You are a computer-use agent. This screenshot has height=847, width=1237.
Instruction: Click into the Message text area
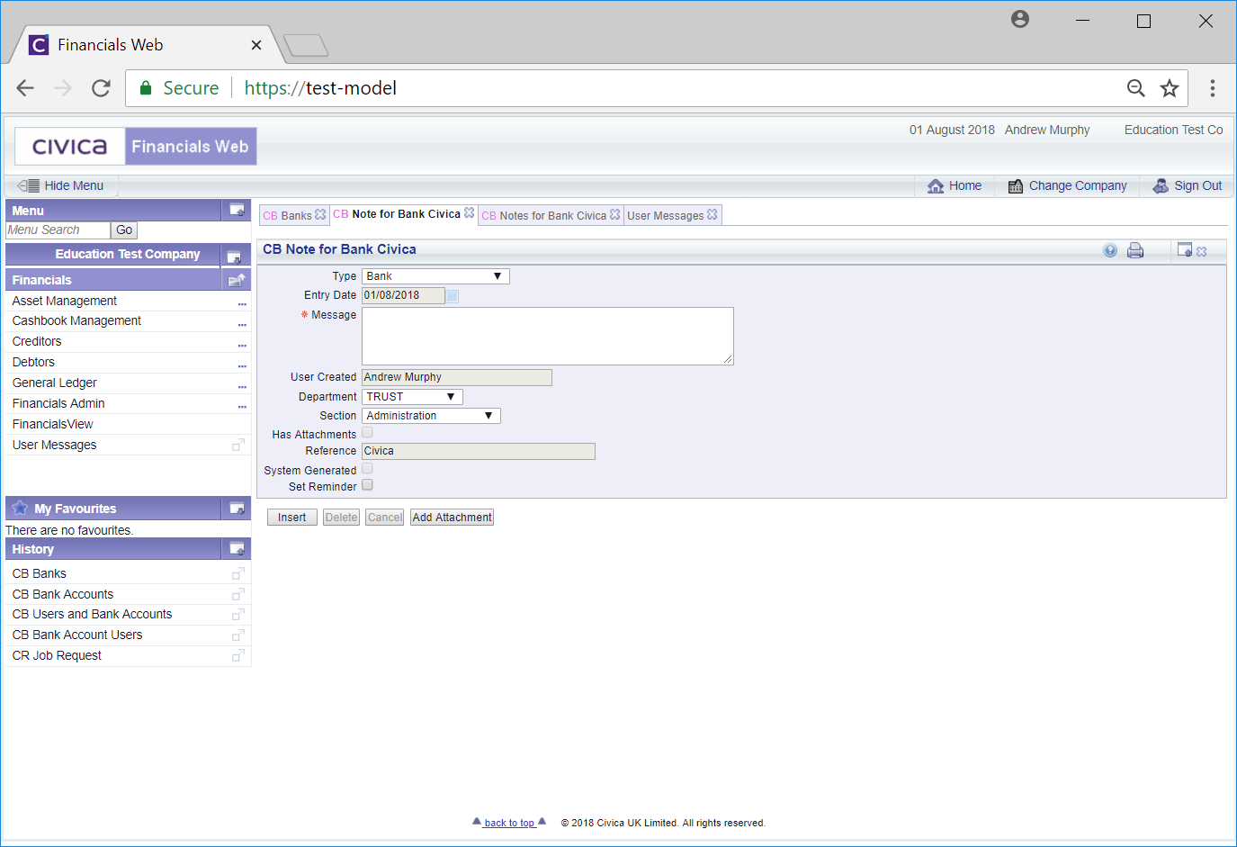pyautogui.click(x=548, y=336)
